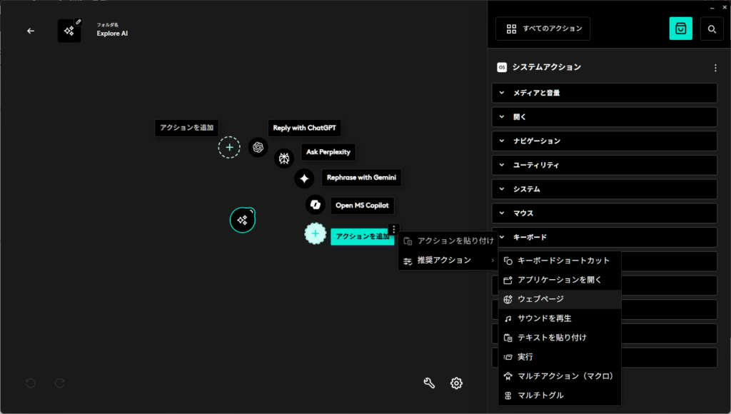Expand the メディアと音量 section
Image resolution: width=731 pixels, height=414 pixels.
coord(604,93)
